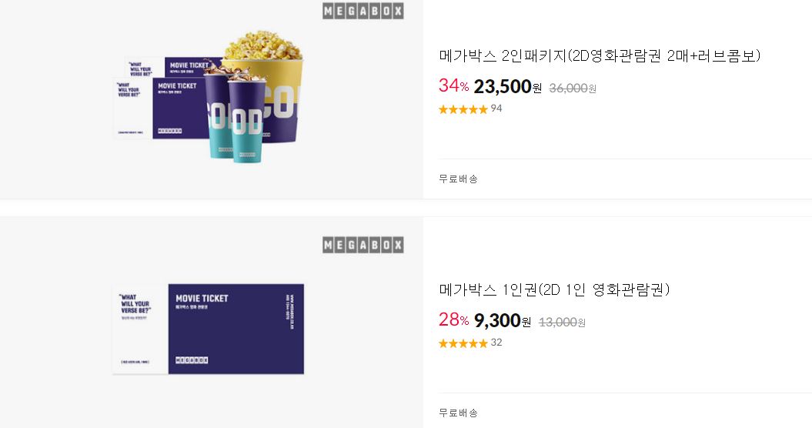Screen dimensions: 812x428
Task: Click 무료배송 under the 2-person package
Action: [x=458, y=179]
